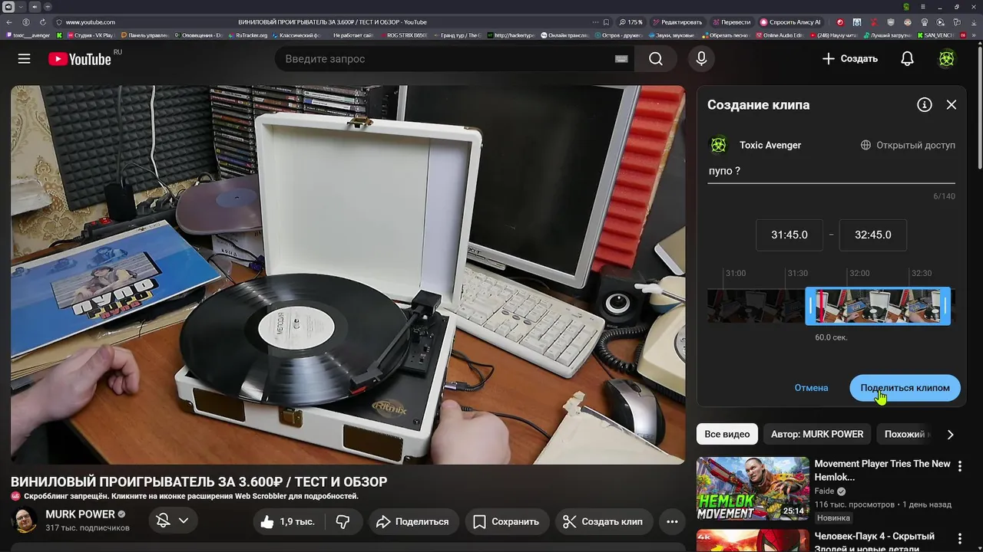Viewport: 983px width, 552px height.
Task: Set the clip end time 32:45.0
Action: [872, 235]
